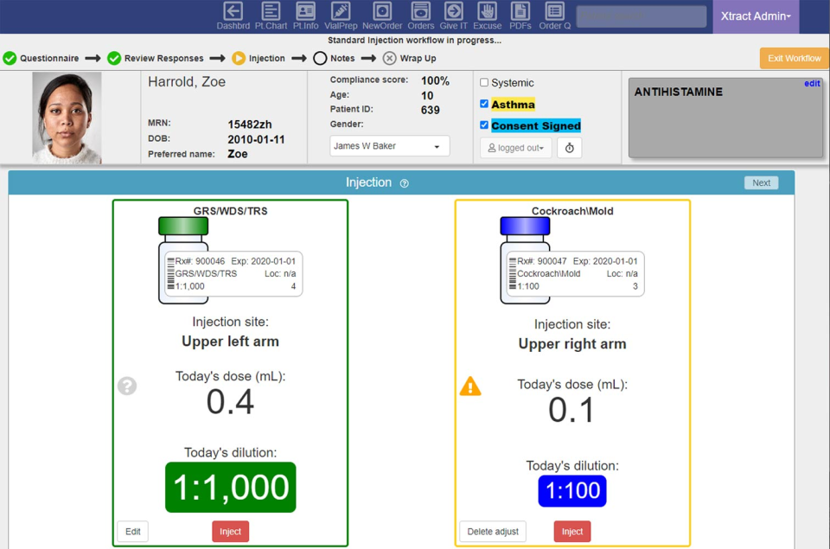Open the Xtract Admin menu
This screenshot has height=549, width=830.
click(755, 16)
